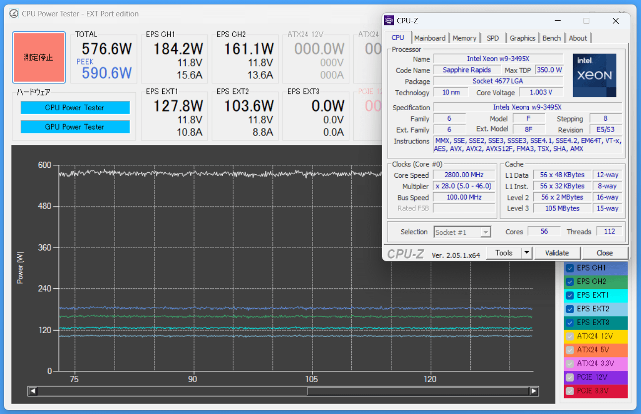The width and height of the screenshot is (641, 414).
Task: Click the Intel Xeon w9-3495X Name field
Action: 498,59
